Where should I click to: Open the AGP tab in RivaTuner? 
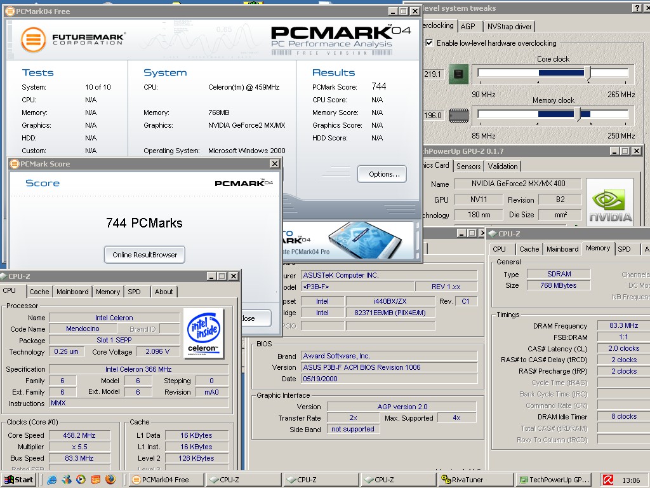tap(468, 26)
